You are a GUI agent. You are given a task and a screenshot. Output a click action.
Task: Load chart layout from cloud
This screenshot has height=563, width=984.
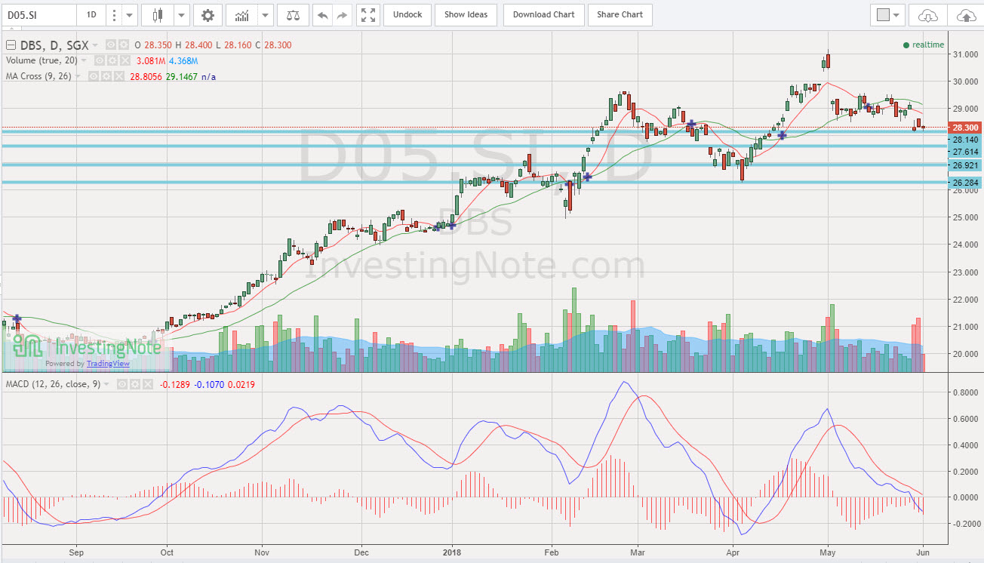pyautogui.click(x=928, y=15)
